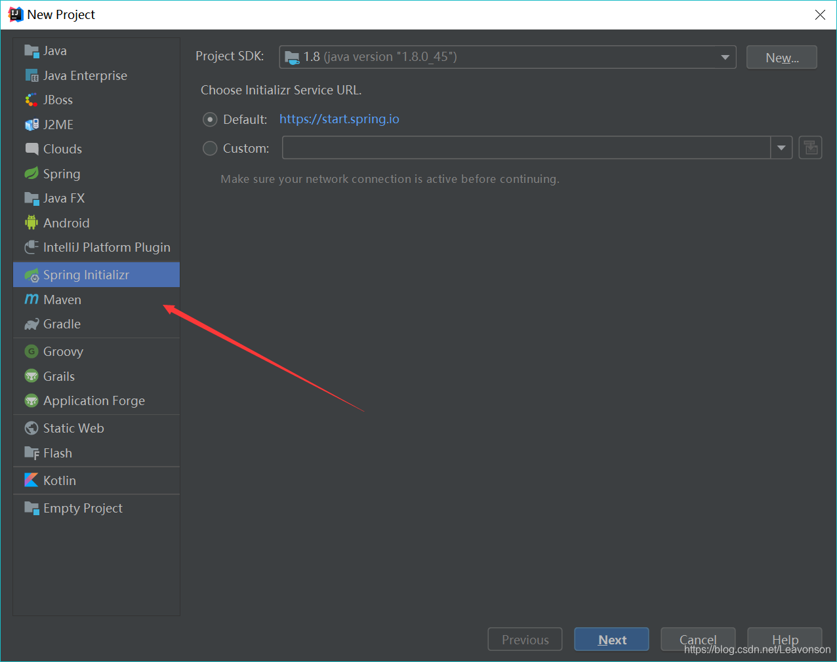Click the custom URL history icon button
Image resolution: width=837 pixels, height=662 pixels.
[x=811, y=147]
